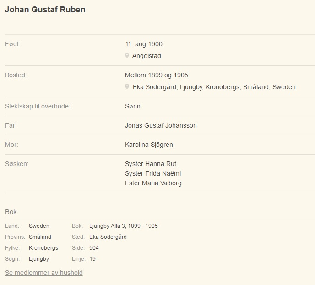Click the father name Jonas Gustaf Johansson
The height and width of the screenshot is (285, 315).
tap(161, 125)
